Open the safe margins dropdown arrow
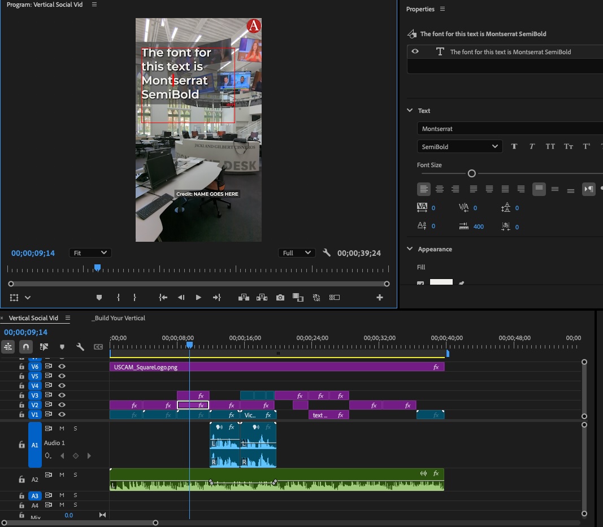Viewport: 603px width, 527px height. (x=28, y=298)
